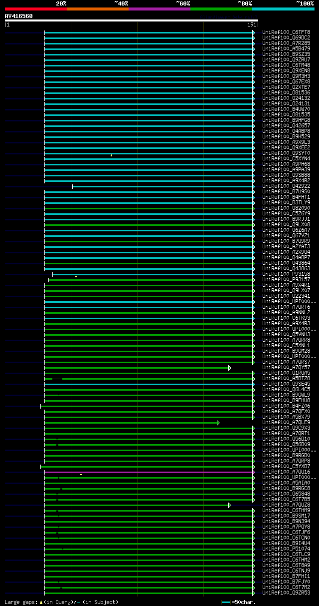Select the label UniRef100_Q4ABP8
This screenshot has height=606, width=319.
286,131
